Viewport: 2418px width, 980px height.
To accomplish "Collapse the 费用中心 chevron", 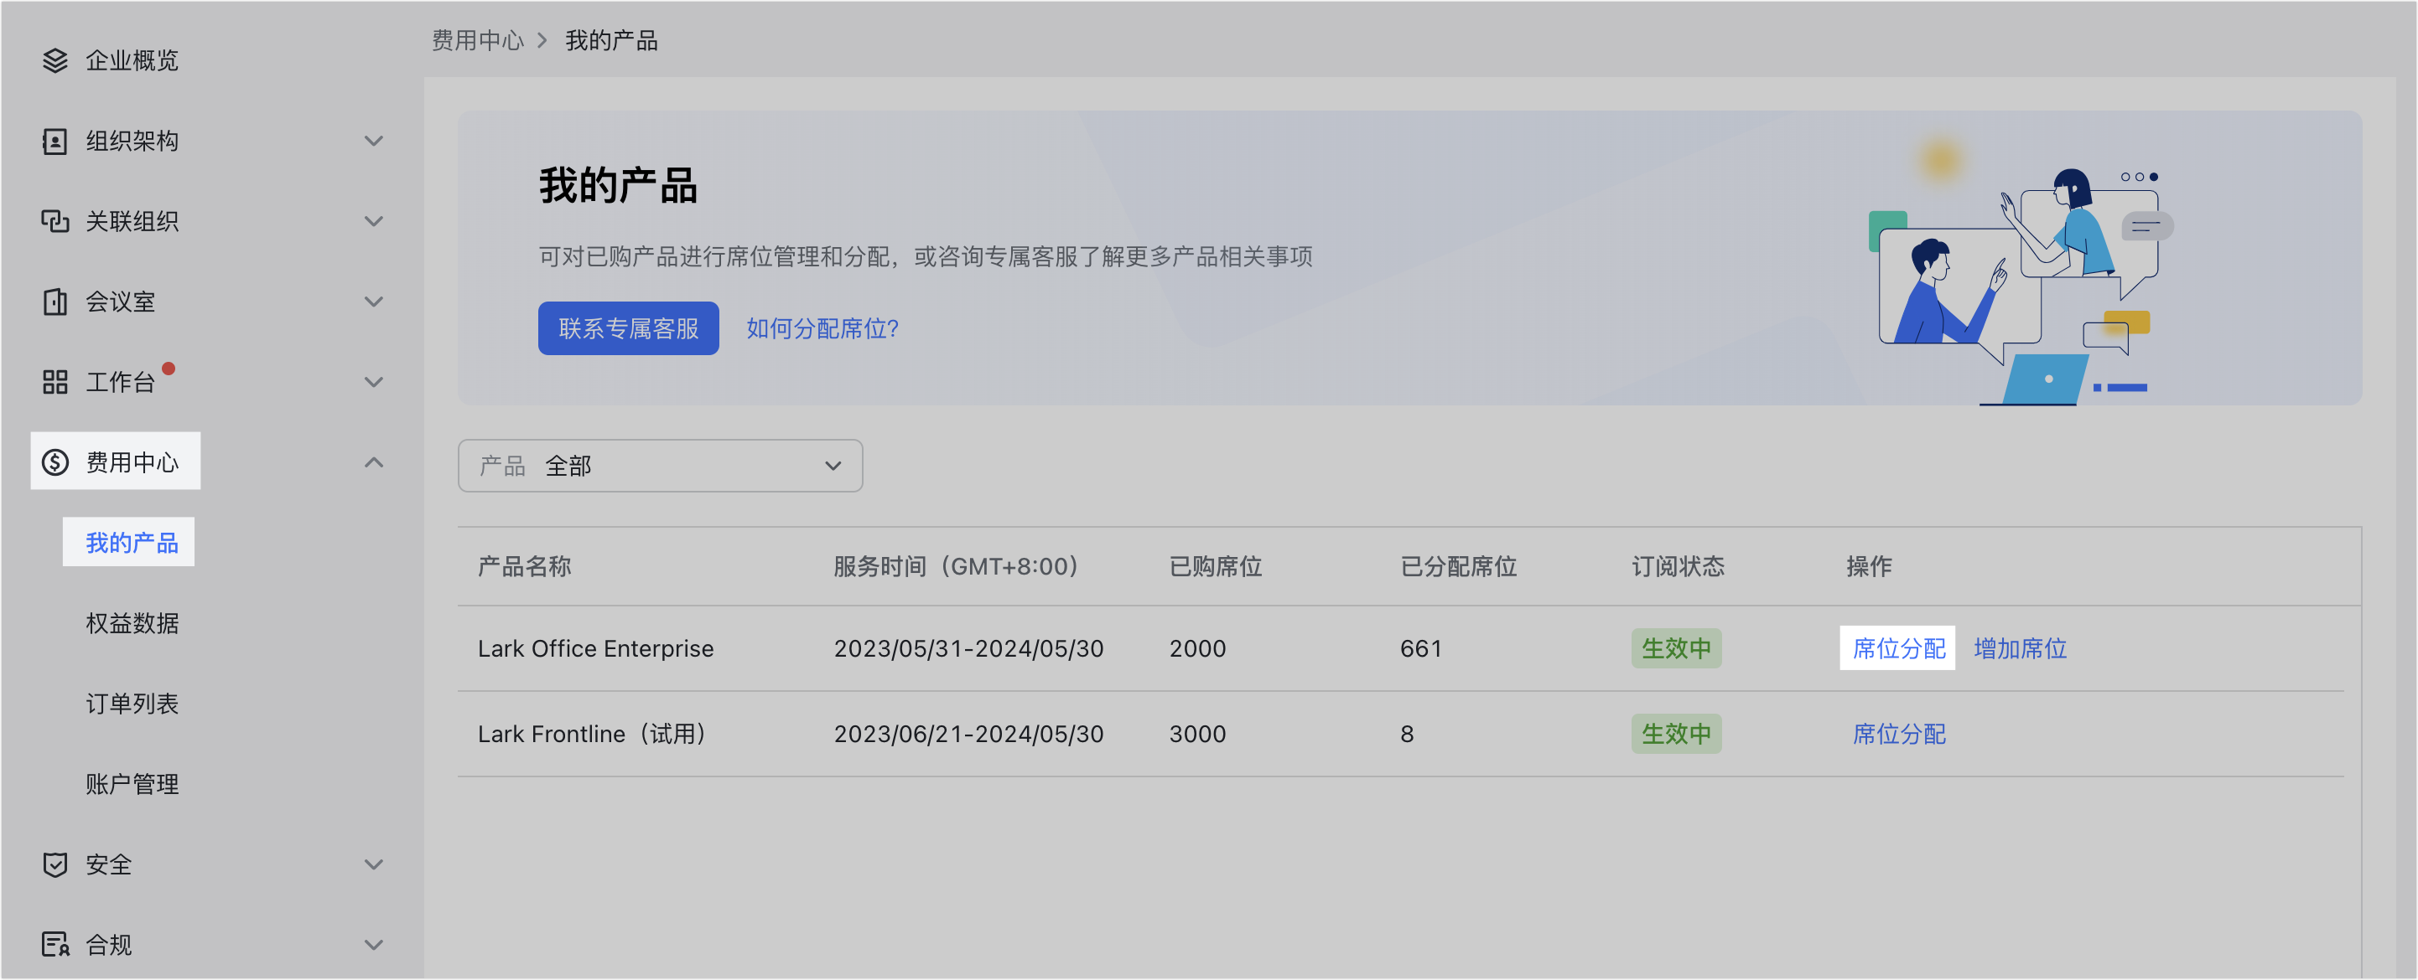I will pos(374,462).
